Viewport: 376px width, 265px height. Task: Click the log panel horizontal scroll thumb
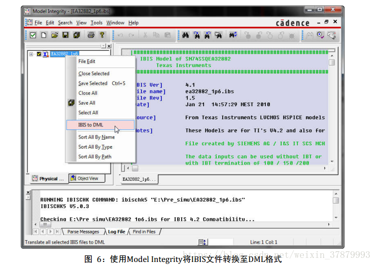(x=45, y=224)
